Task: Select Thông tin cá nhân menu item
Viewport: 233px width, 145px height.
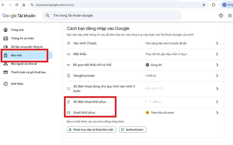Action: [22, 38]
